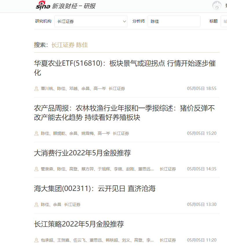The width and height of the screenshot is (227, 247).
Task: Open report 海大集团(002311) 云开见日 直济沧海
Action: [x=95, y=189]
